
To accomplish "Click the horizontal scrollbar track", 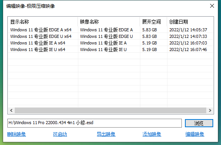I will tap(110, 111).
